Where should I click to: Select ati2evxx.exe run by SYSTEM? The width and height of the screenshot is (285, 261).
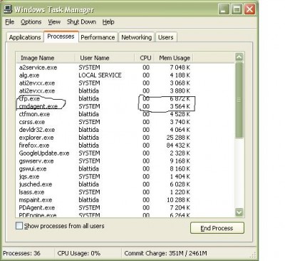[37, 83]
